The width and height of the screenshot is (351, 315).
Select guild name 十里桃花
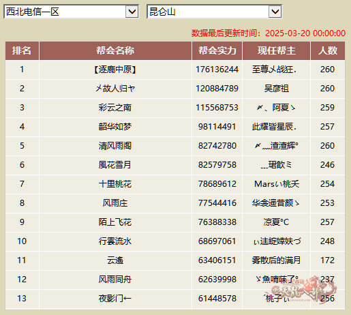coord(115,184)
